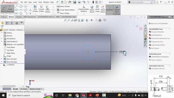Click the Rebuild traffic light icon
This screenshot has height=98, width=174.
pyautogui.click(x=93, y=2)
